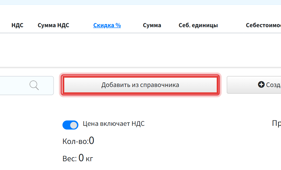Open the Скидка % column link
Screen dimensions: 281x170
107,25
